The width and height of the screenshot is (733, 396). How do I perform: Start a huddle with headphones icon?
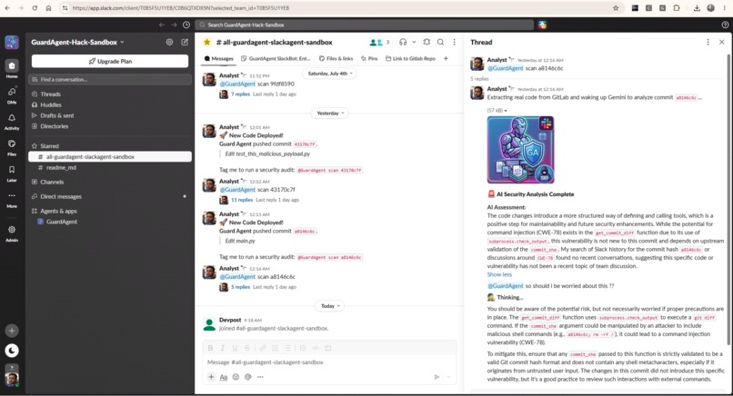[x=403, y=42]
